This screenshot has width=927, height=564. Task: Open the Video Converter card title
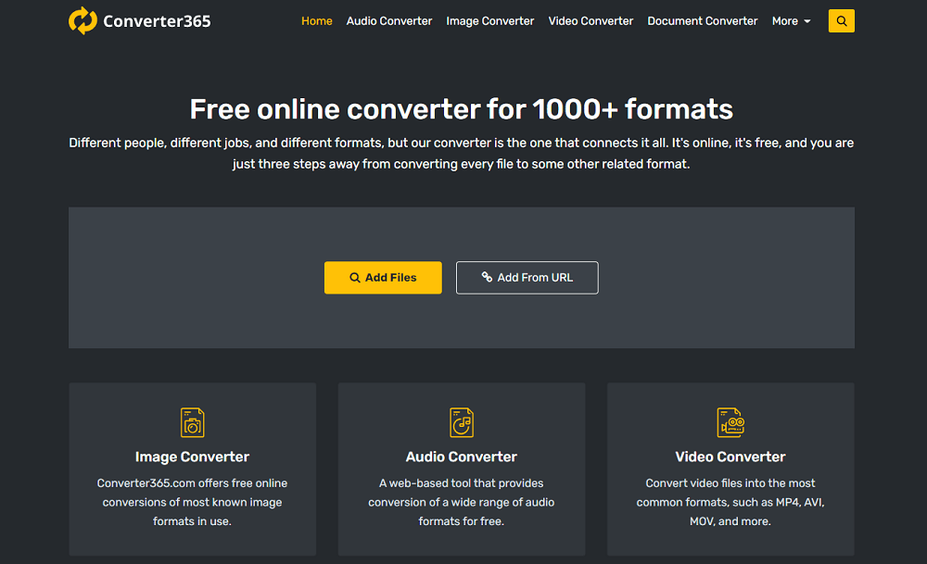point(730,457)
